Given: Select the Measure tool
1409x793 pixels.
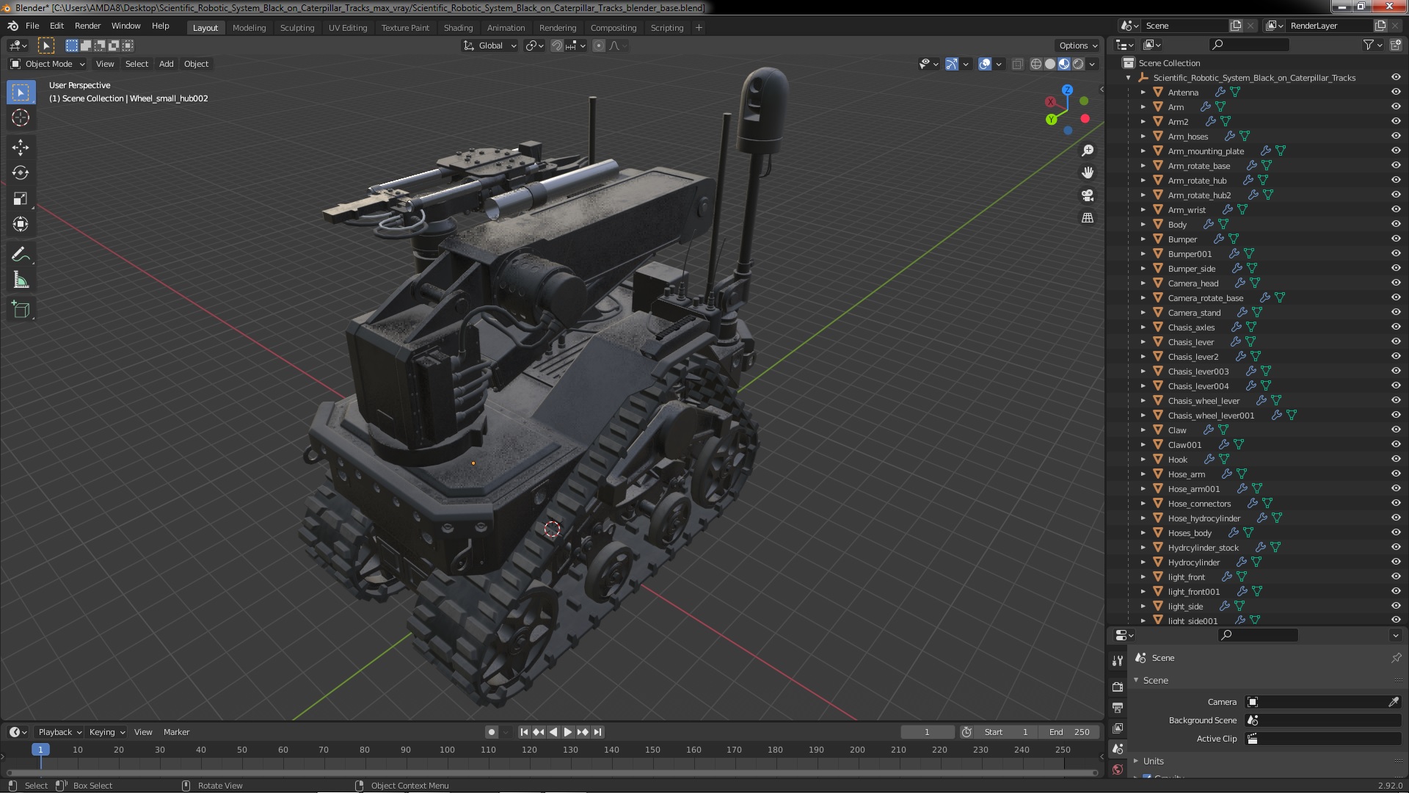Looking at the screenshot, I should (x=21, y=280).
